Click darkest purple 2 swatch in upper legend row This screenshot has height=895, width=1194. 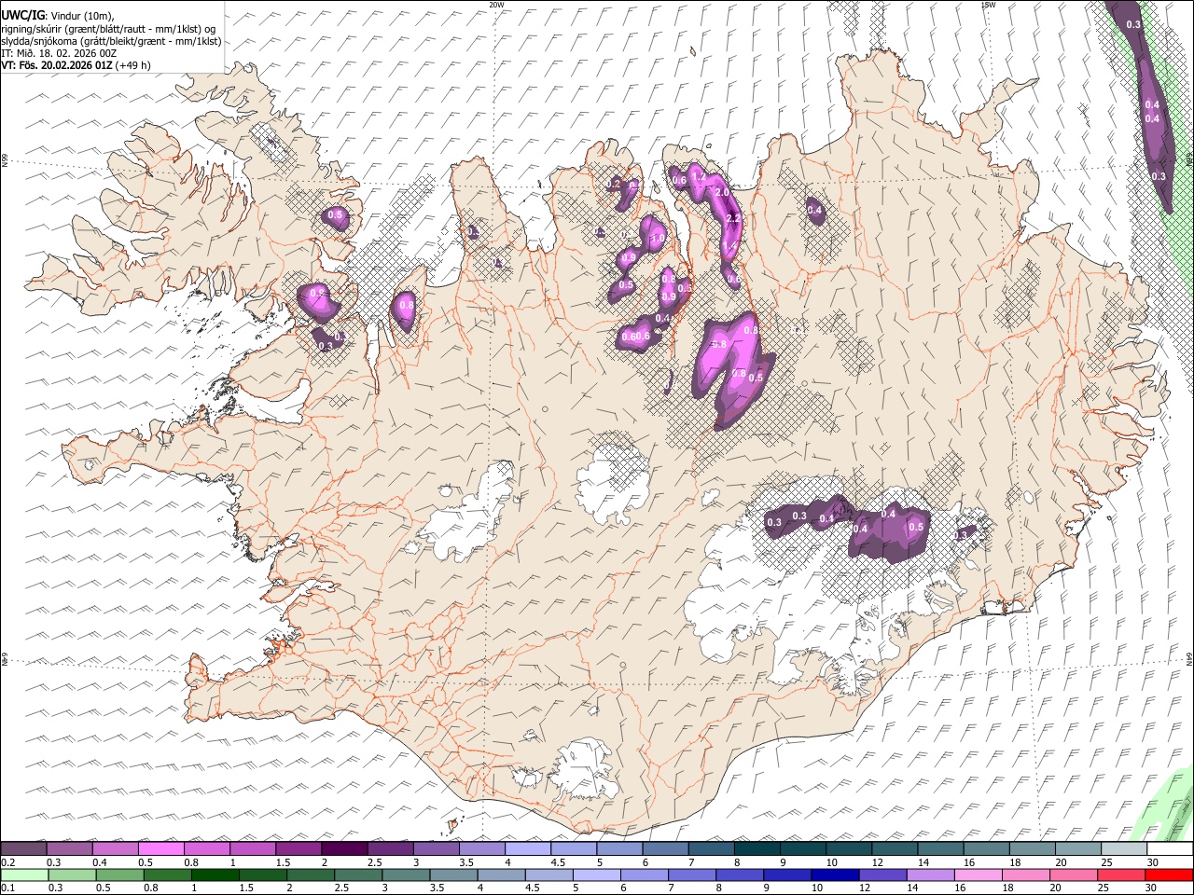coord(344,849)
